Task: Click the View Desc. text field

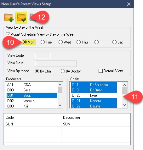Action: 56,64
